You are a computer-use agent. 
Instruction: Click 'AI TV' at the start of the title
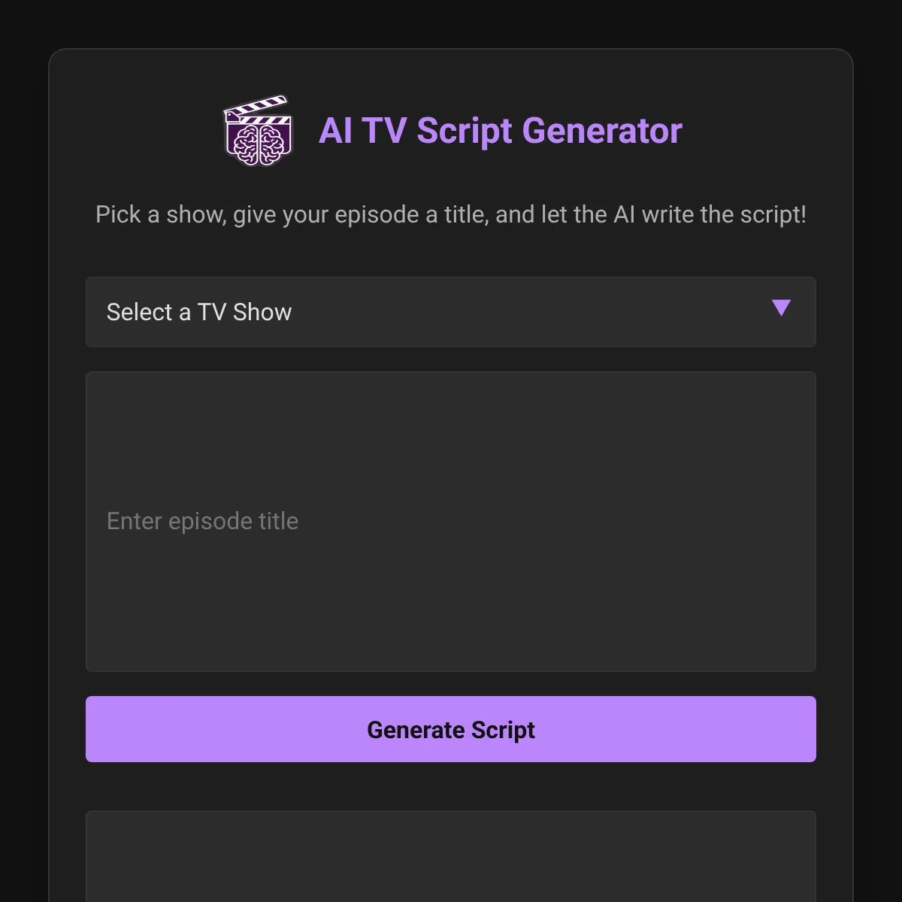click(x=362, y=131)
